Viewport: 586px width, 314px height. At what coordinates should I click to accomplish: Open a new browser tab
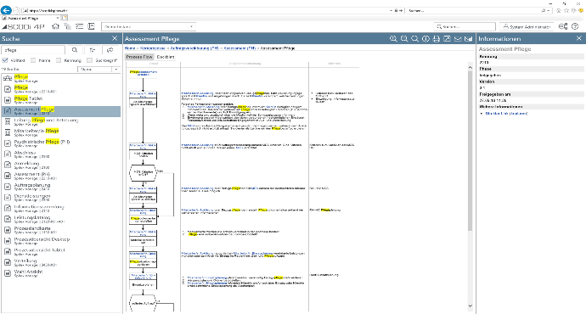click(x=65, y=18)
